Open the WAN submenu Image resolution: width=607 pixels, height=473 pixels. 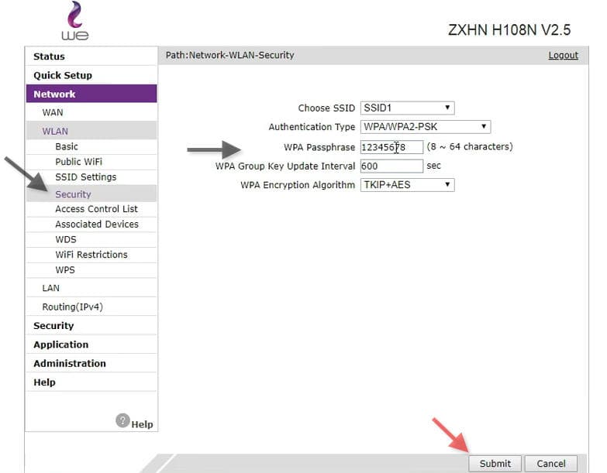pos(91,112)
